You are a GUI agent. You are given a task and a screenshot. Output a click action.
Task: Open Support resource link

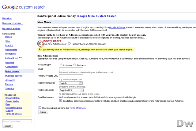pos(9,111)
